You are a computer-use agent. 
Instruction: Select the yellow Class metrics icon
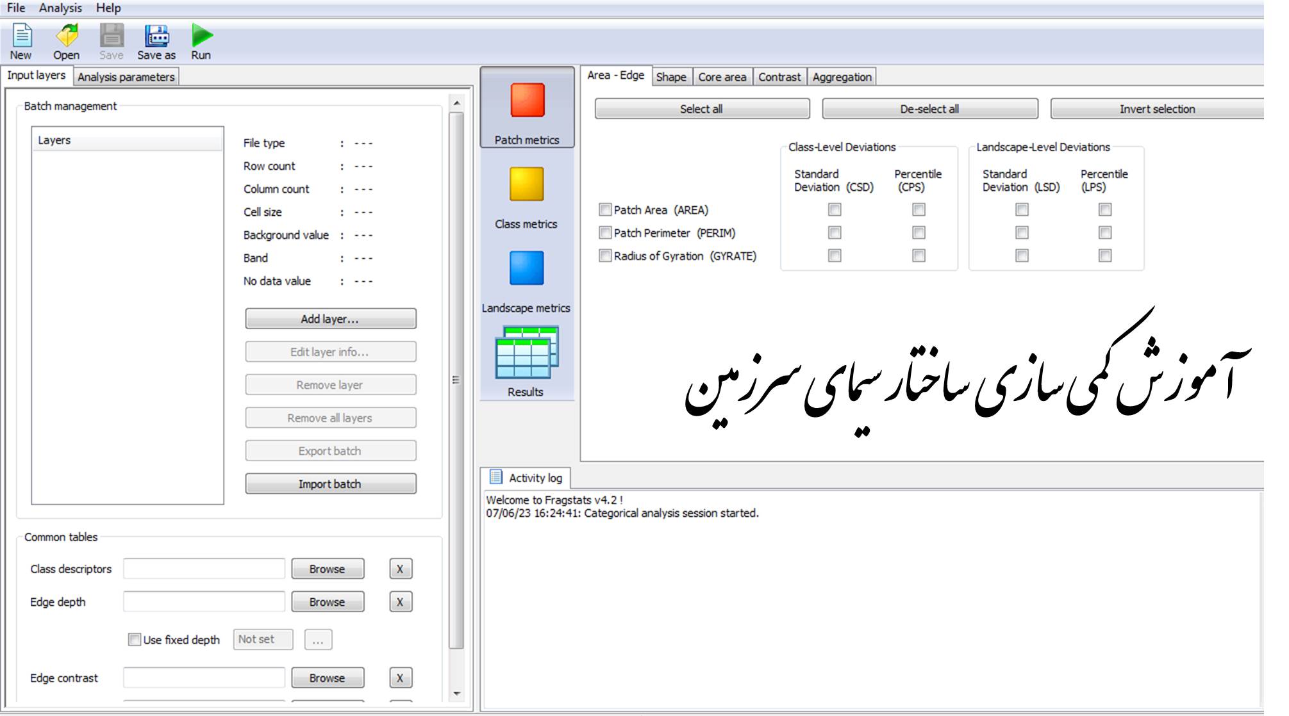point(526,184)
